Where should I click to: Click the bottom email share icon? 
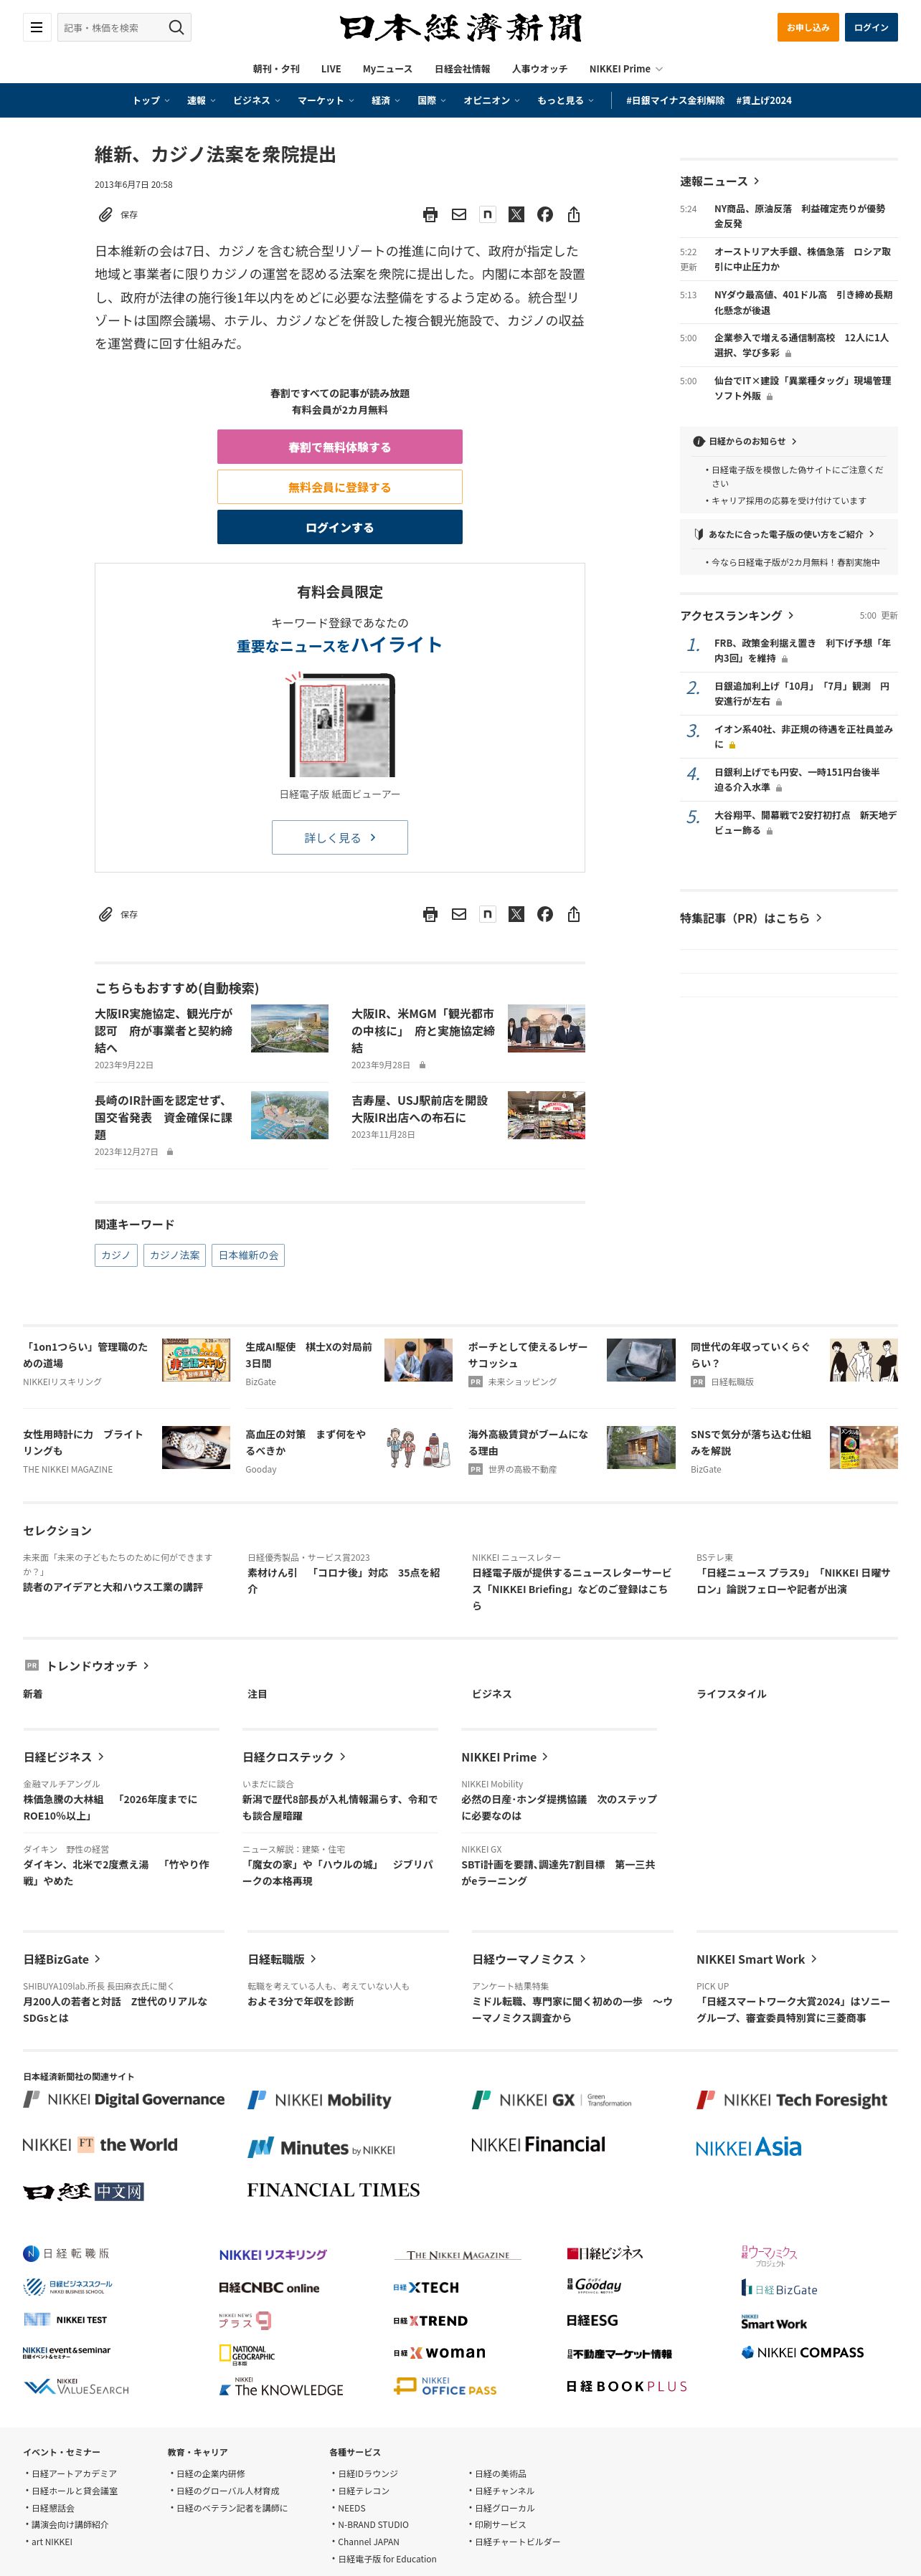(x=459, y=914)
